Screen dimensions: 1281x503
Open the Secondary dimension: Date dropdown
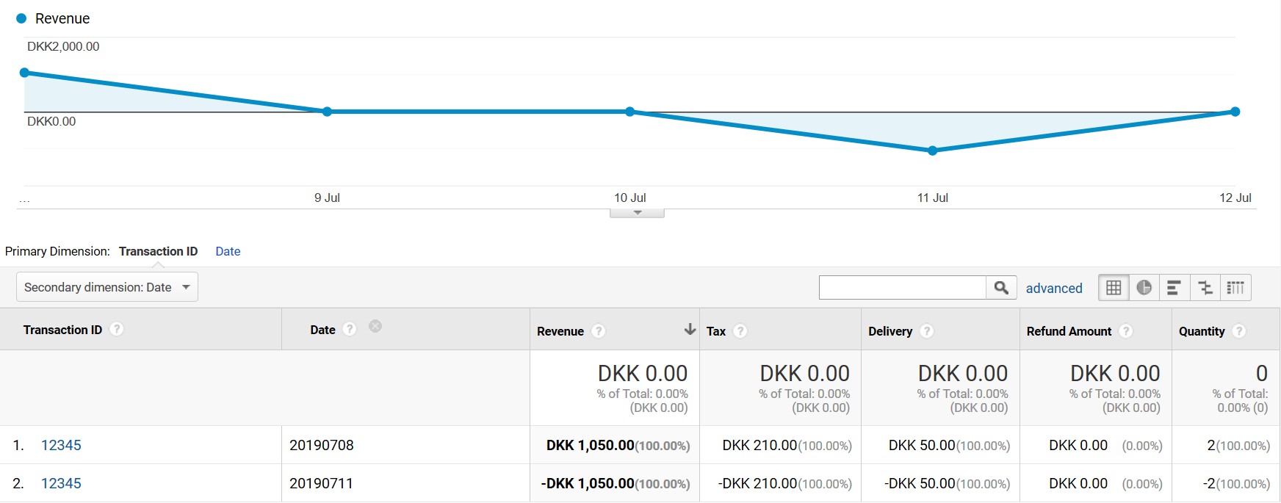(107, 287)
